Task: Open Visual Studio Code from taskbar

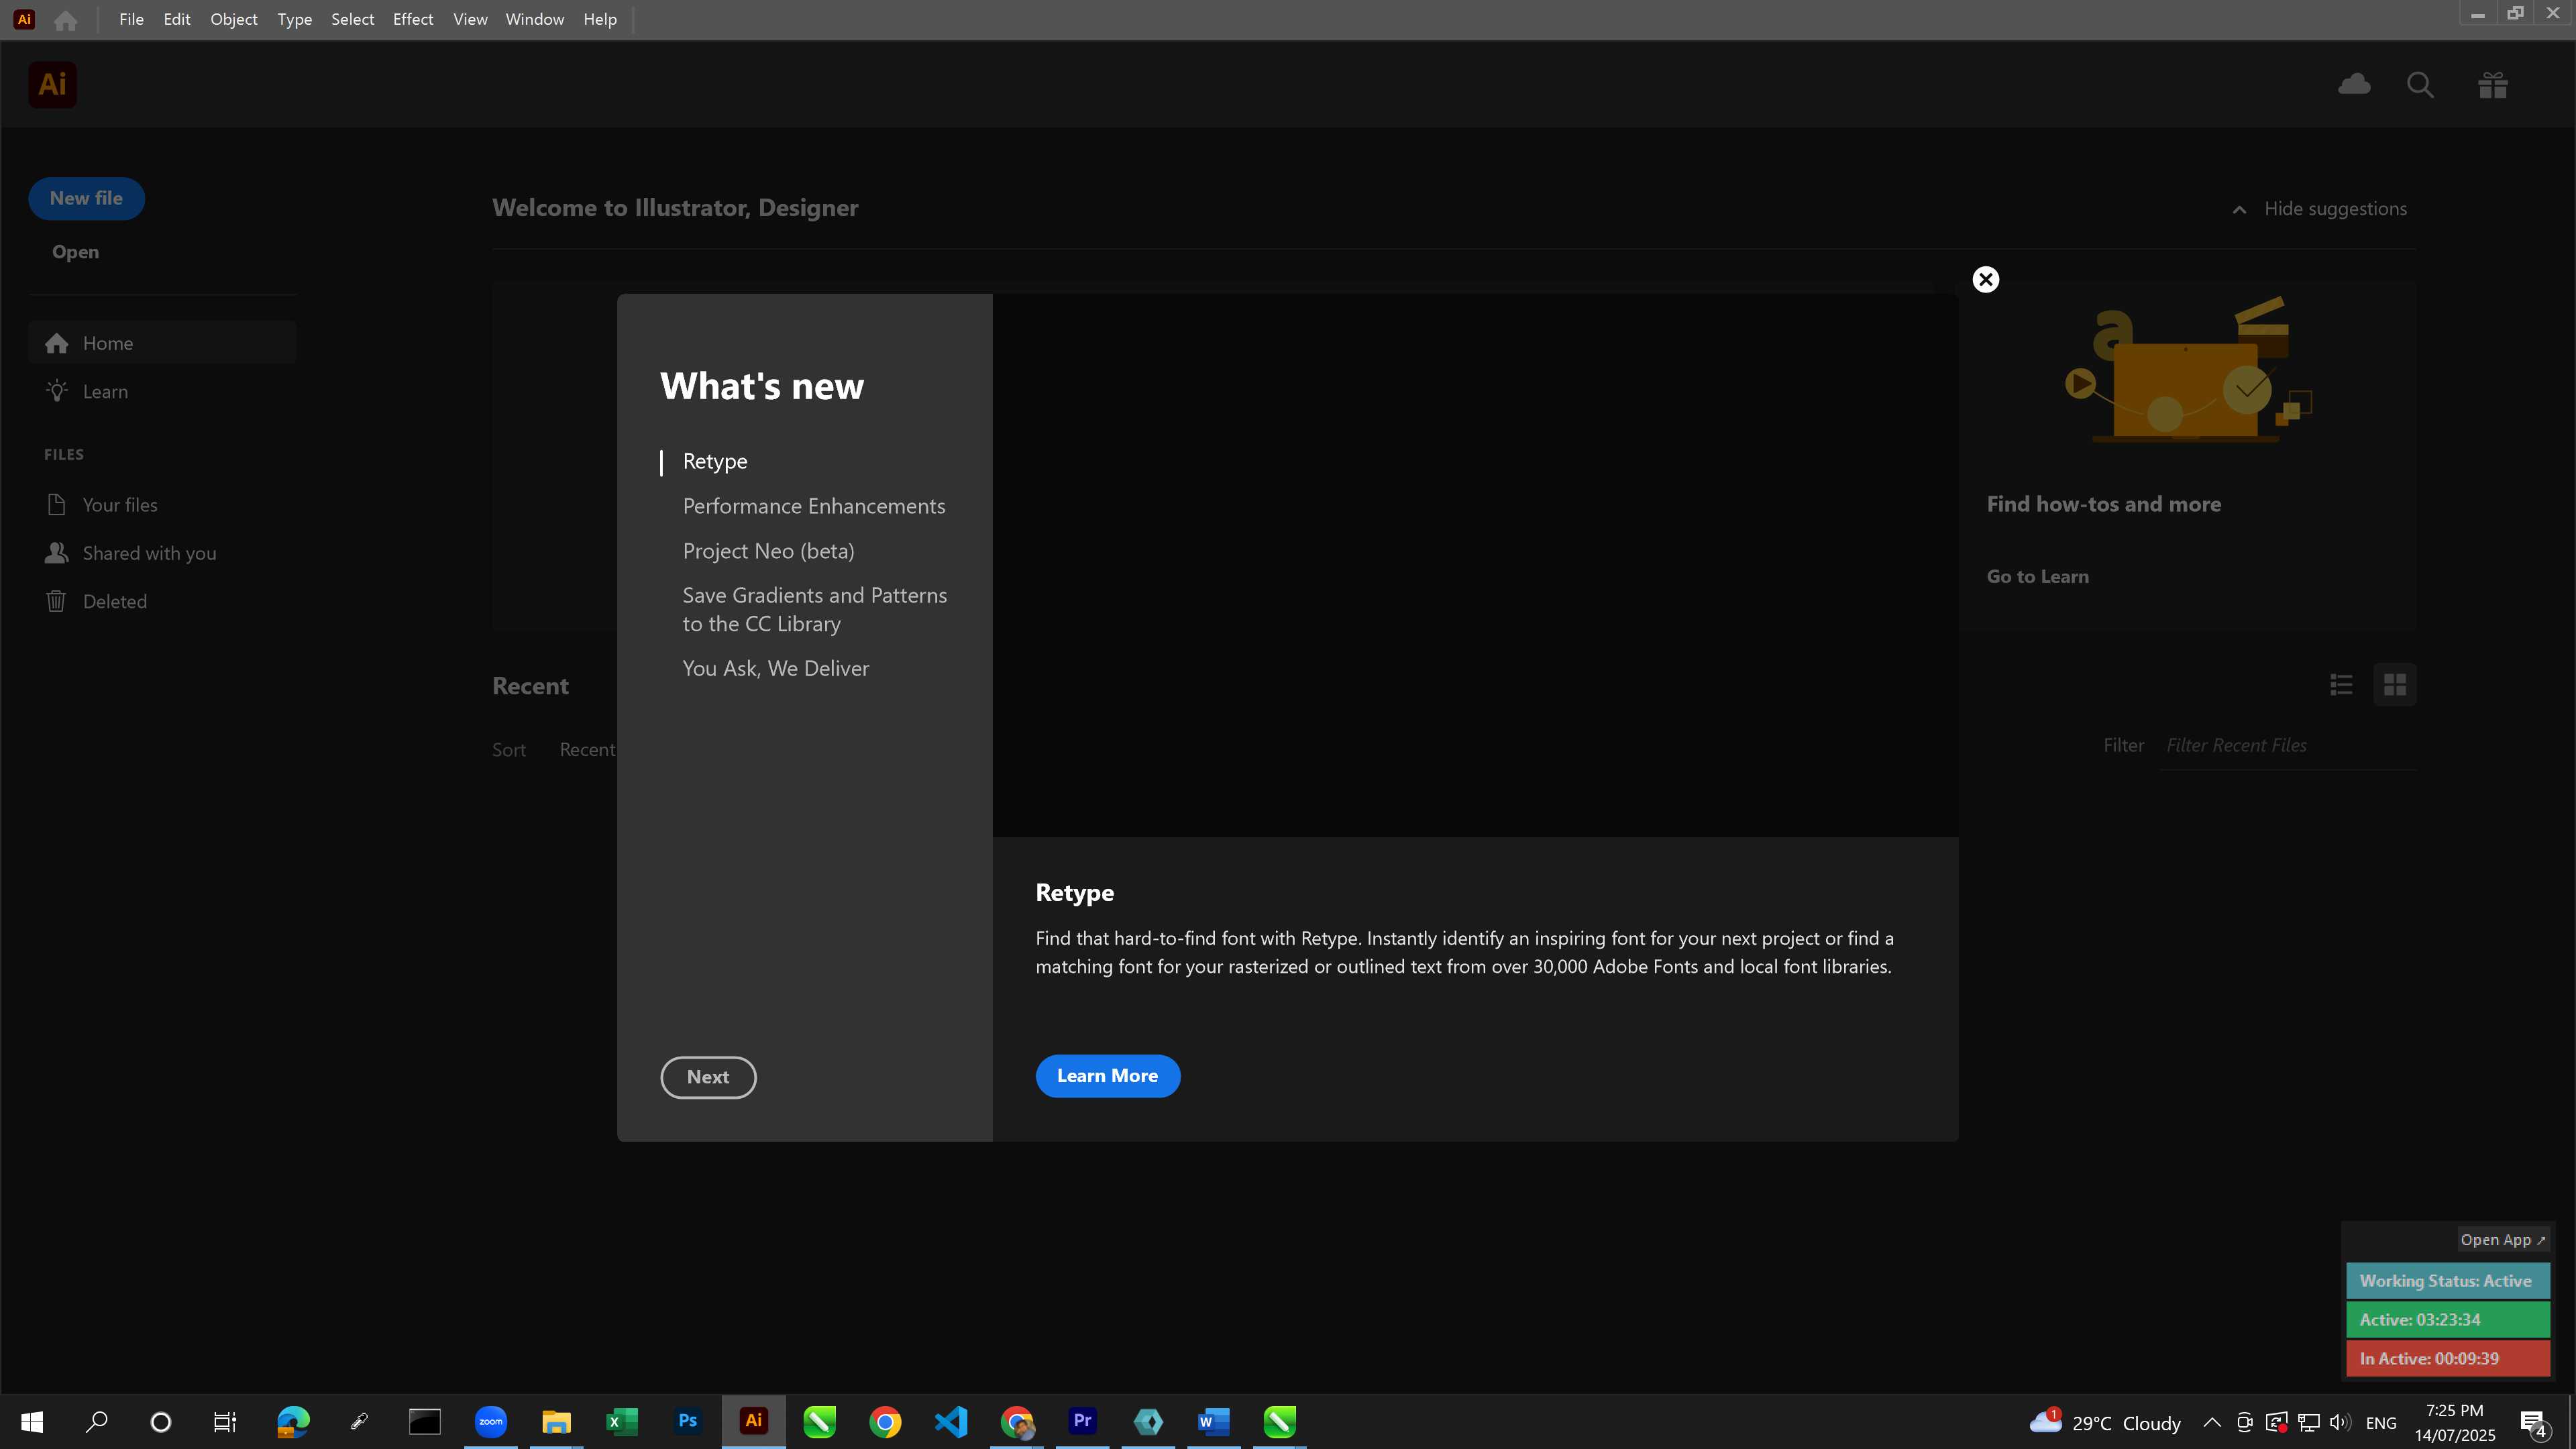Action: (x=951, y=1422)
